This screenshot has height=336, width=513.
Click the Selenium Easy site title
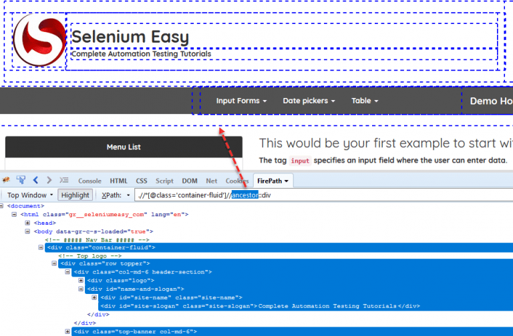click(x=130, y=37)
